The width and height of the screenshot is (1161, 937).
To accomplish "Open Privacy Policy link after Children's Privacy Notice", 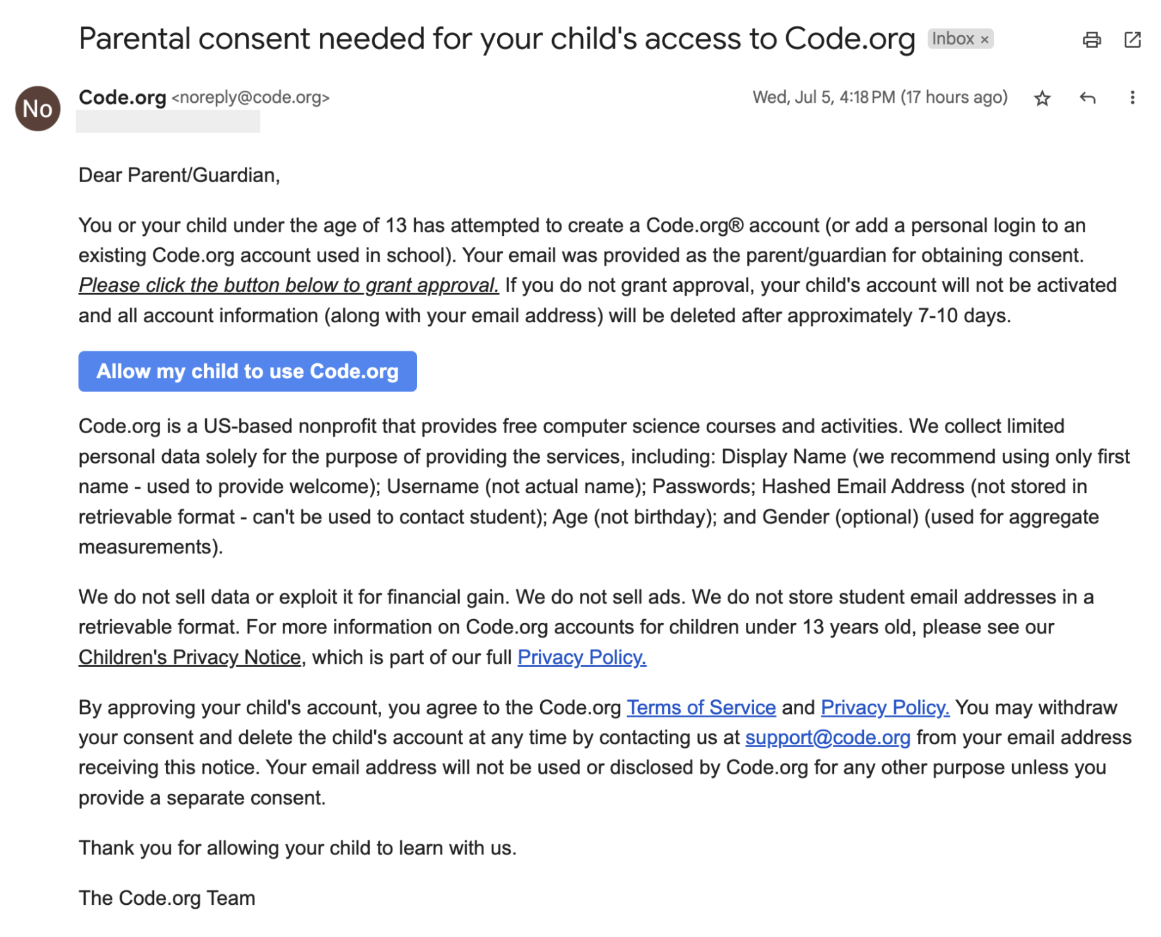I will tap(581, 657).
